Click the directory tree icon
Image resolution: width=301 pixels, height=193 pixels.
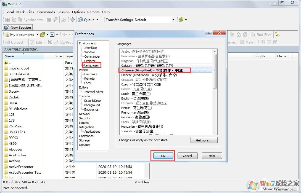[x=277, y=34]
